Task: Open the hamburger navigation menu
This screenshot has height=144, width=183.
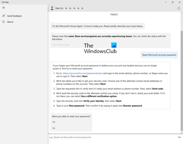Action: (x=4, y=8)
